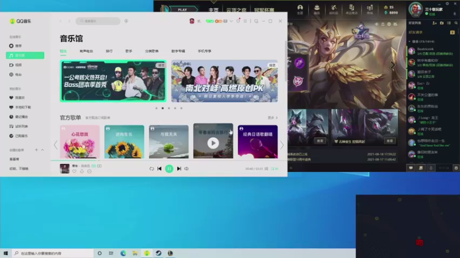Open add friend icon in League client
The width and height of the screenshot is (460, 258).
[435, 23]
